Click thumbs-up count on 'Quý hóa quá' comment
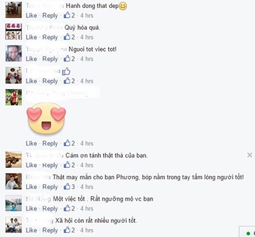This screenshot has width=255, height=237. coord(69,37)
